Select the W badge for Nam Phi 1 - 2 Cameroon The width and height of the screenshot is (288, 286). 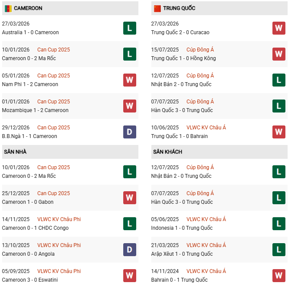(x=129, y=80)
